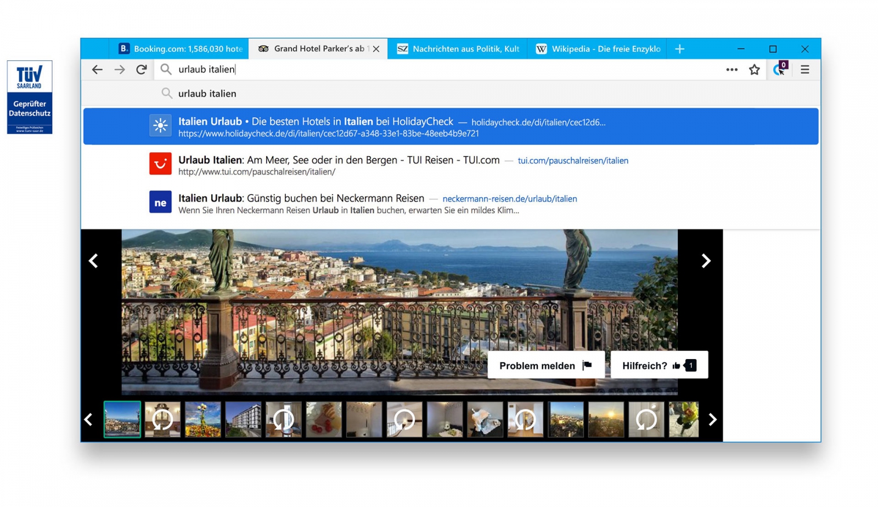878x507 pixels.
Task: Click the red TUI smile logo
Action: (x=160, y=164)
